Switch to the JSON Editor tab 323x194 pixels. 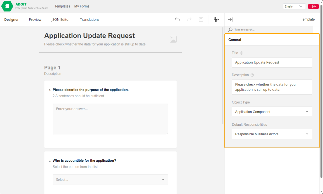click(60, 19)
